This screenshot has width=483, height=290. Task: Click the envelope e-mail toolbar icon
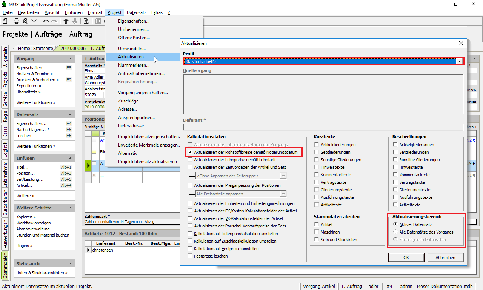34,21
